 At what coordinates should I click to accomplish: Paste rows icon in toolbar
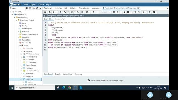click(78, 12)
